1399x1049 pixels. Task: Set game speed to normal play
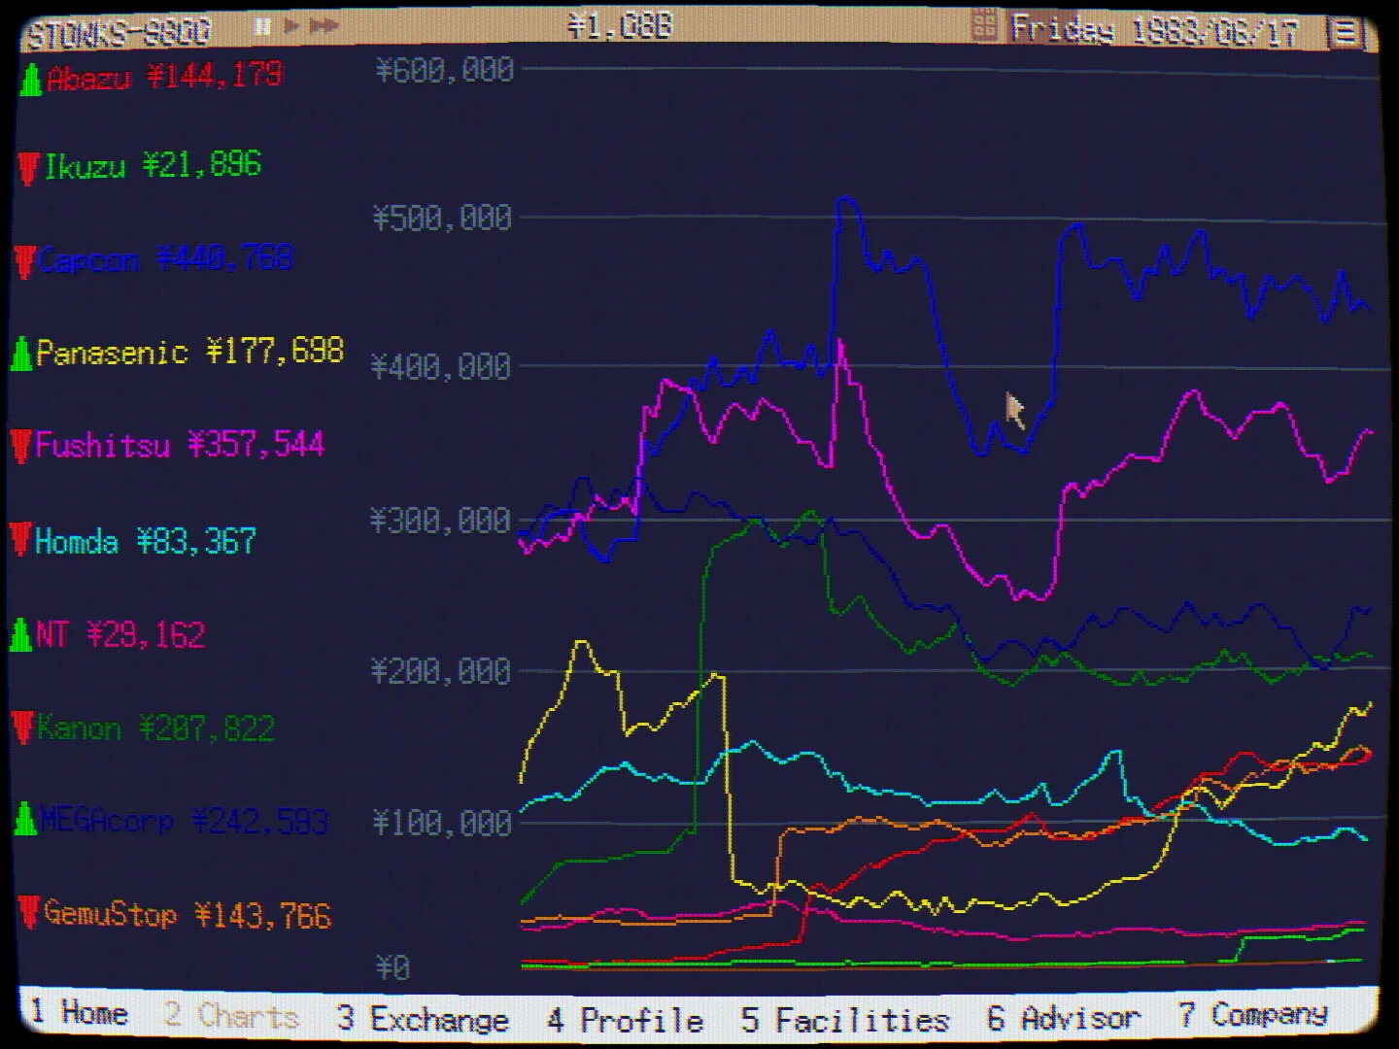(291, 26)
